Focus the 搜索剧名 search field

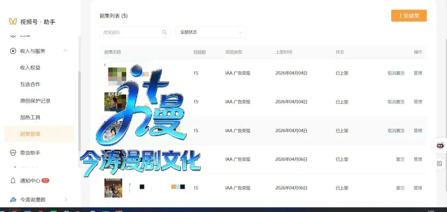pos(135,32)
